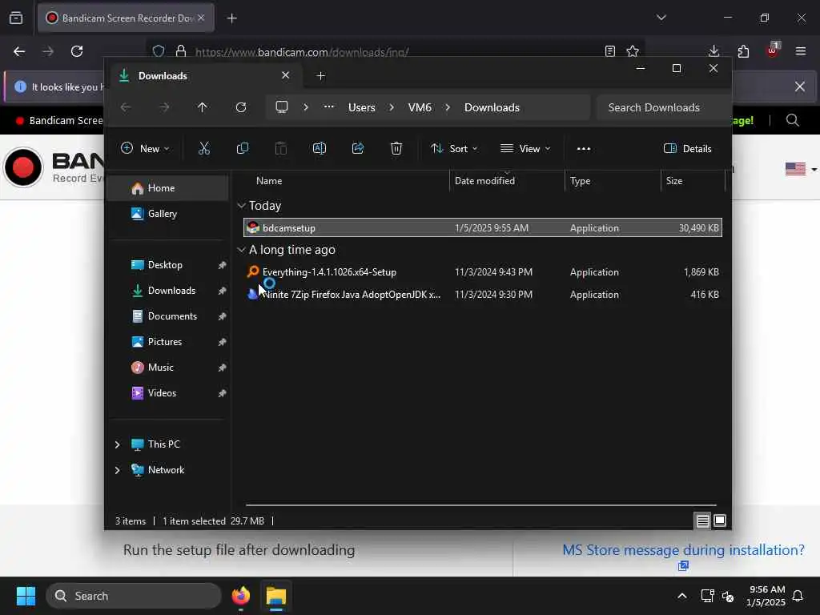This screenshot has width=820, height=615.
Task: Open the Sort dropdown menu
Action: pos(453,149)
